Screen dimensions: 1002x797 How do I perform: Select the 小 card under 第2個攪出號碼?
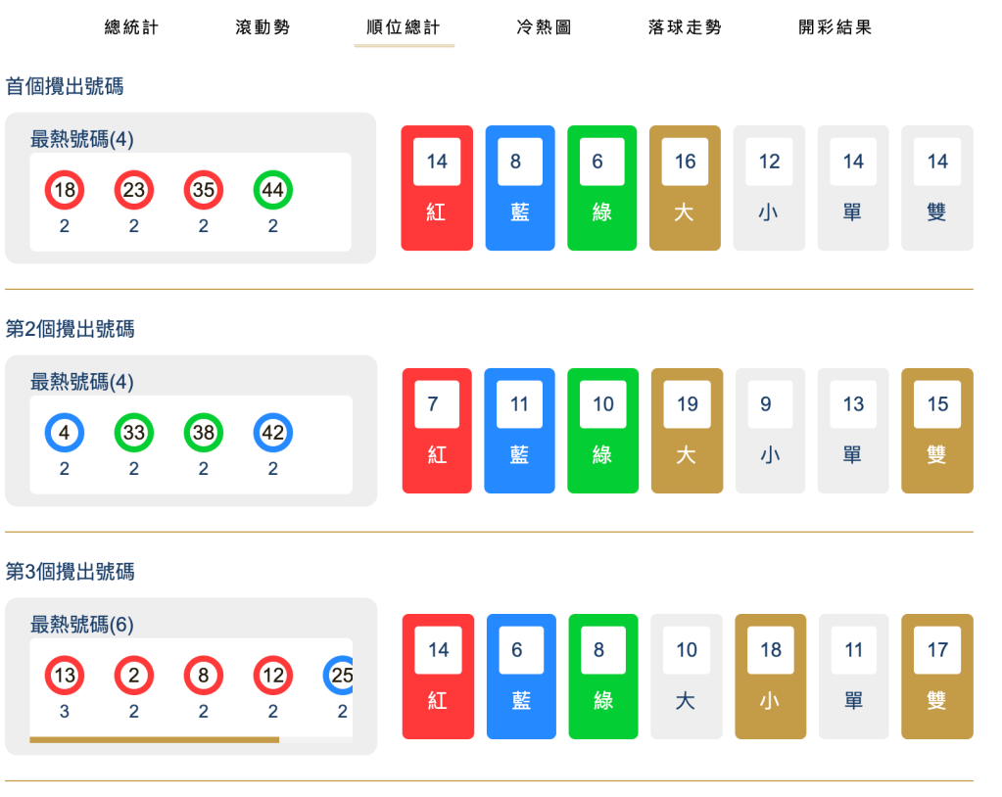pos(770,430)
